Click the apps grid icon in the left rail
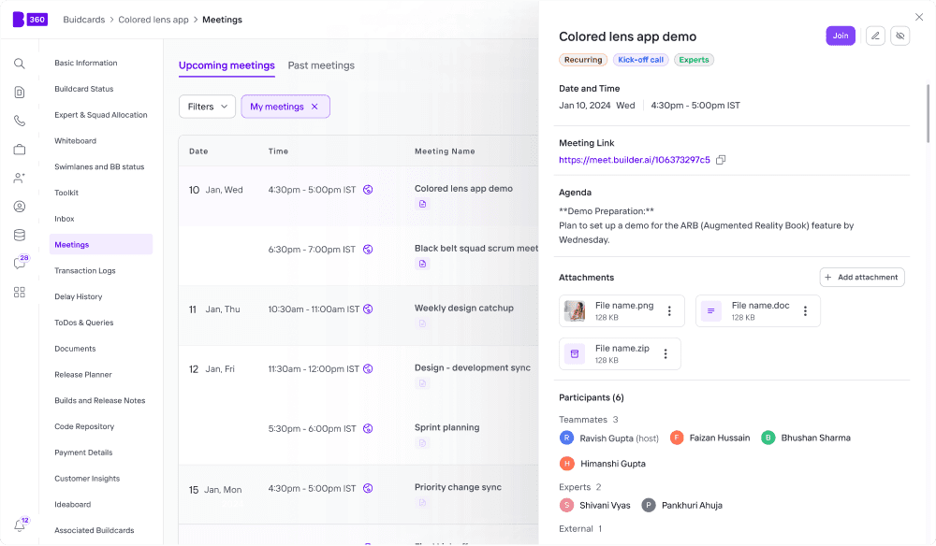Viewport: 936px width, 546px height. (19, 292)
